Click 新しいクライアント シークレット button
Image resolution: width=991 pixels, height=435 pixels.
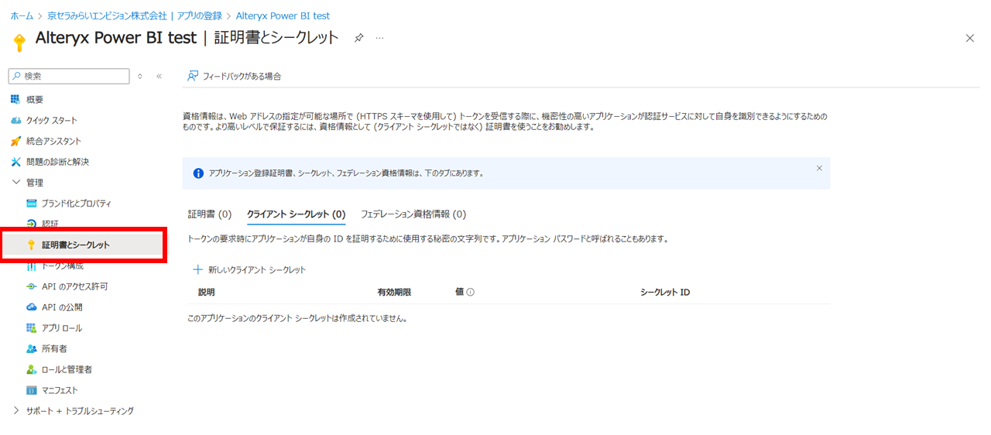(x=249, y=269)
